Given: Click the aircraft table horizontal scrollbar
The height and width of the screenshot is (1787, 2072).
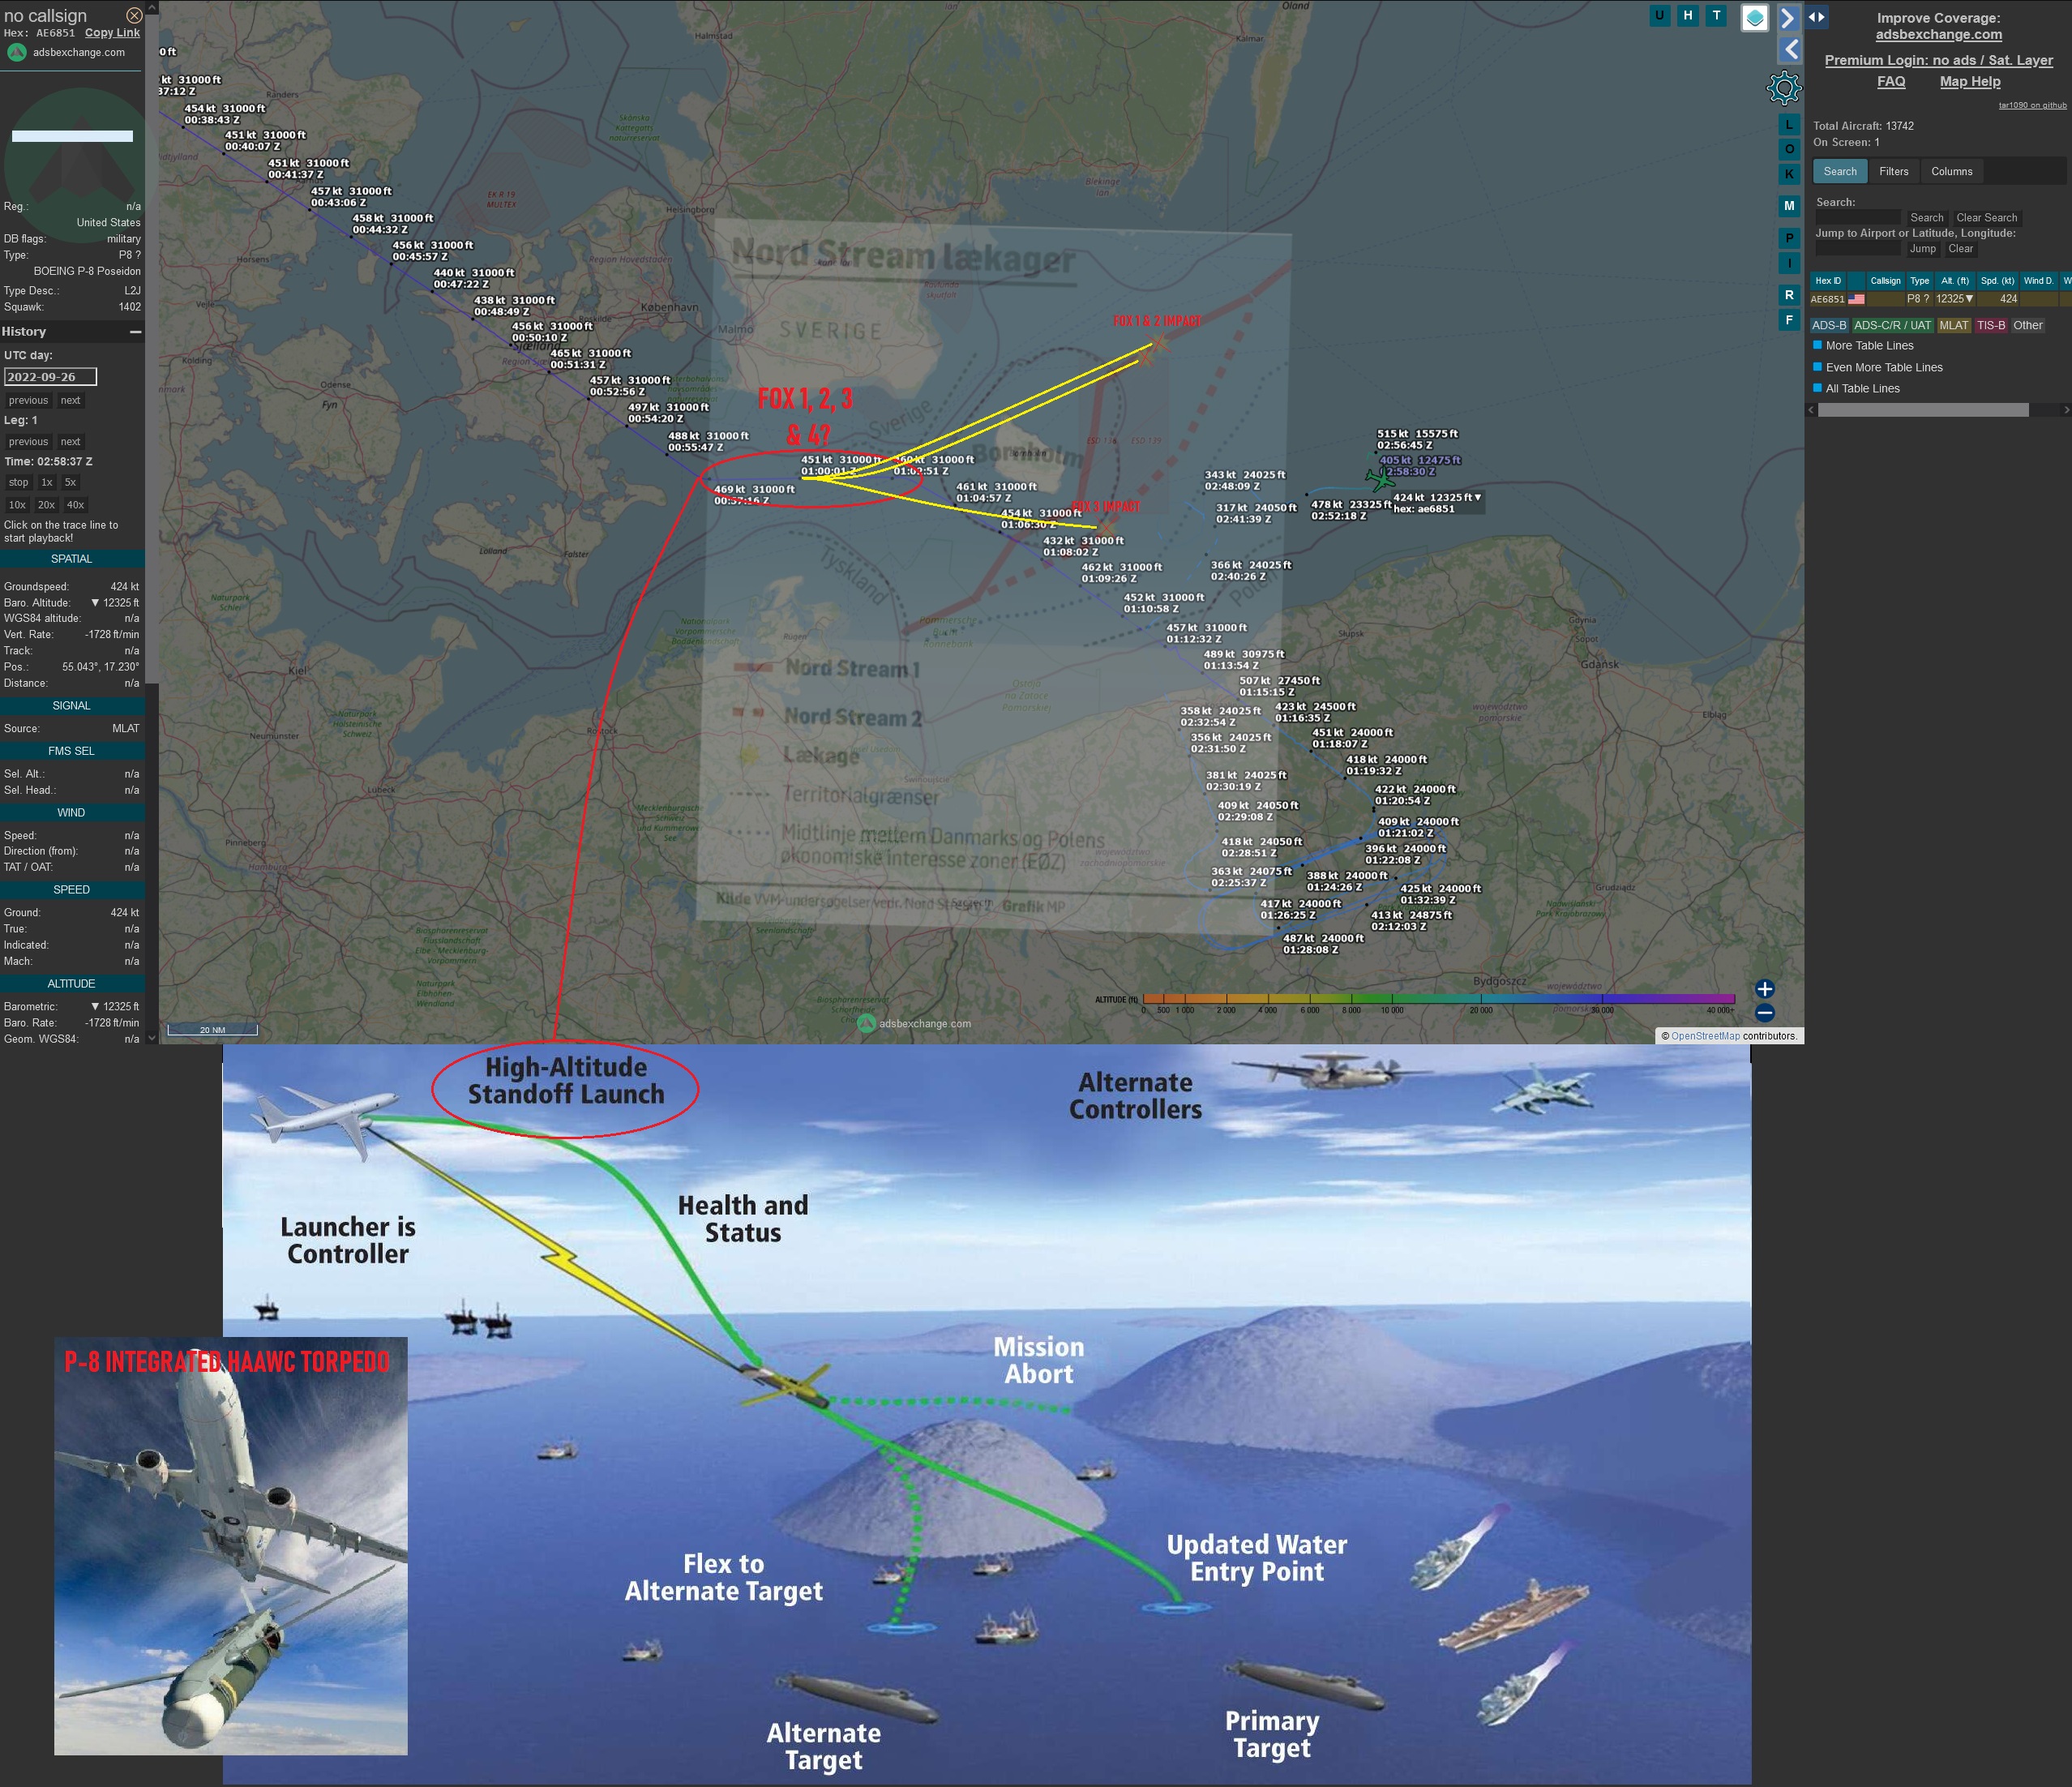Looking at the screenshot, I should 1923,410.
